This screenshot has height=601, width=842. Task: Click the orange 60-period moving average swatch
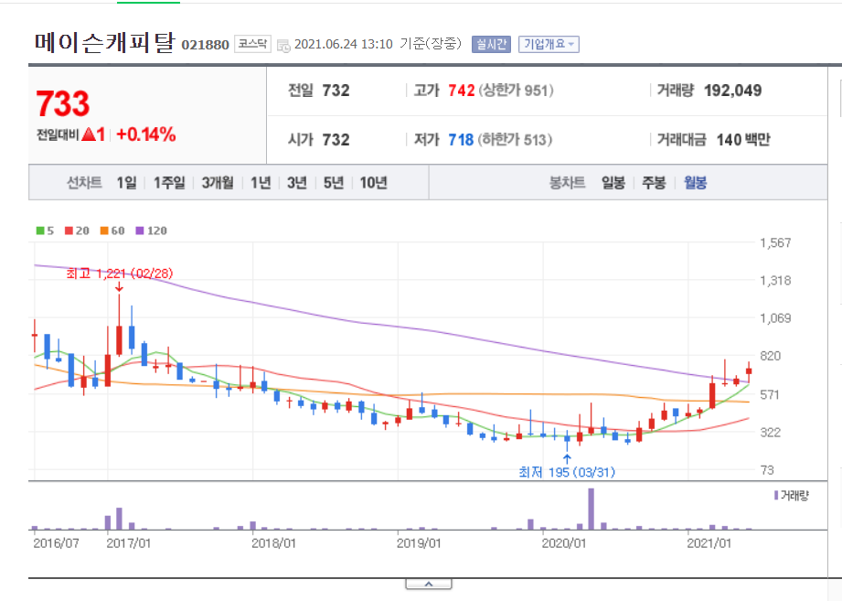tap(104, 231)
